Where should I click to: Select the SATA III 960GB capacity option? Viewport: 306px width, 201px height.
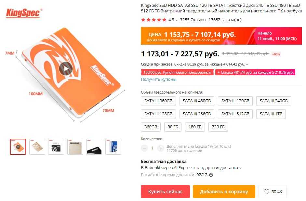(x=158, y=101)
